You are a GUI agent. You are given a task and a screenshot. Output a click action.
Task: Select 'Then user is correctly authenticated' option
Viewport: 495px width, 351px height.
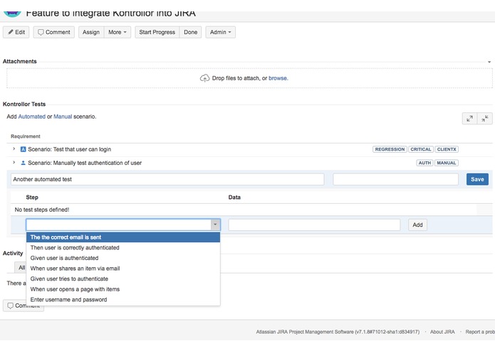point(123,248)
